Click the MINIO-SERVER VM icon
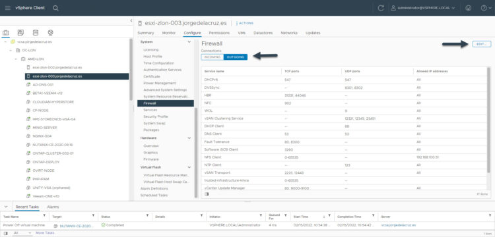495x237 pixels. click(28, 128)
